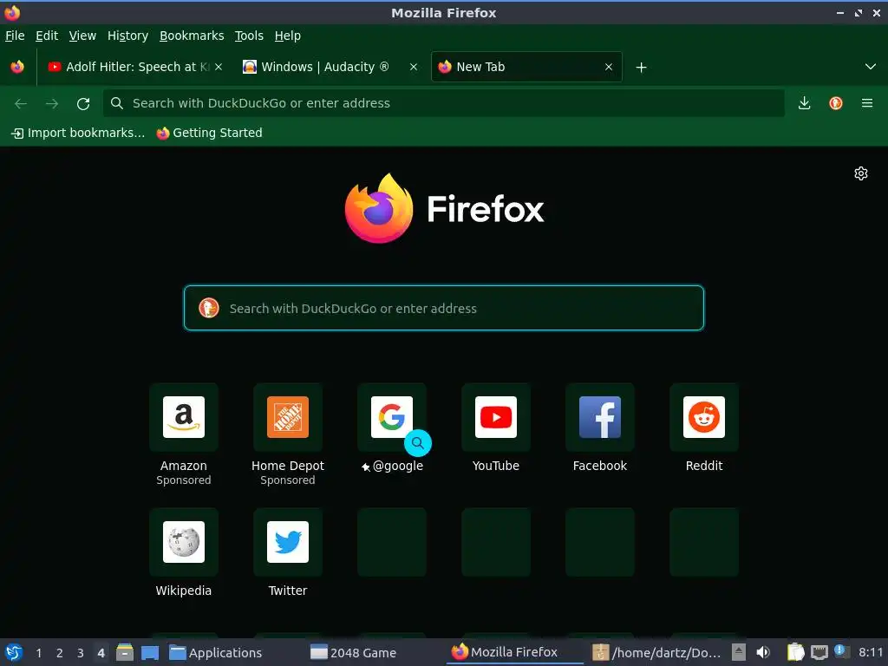Open Firefox View pinned icon
This screenshot has width=888, height=666.
coord(17,67)
